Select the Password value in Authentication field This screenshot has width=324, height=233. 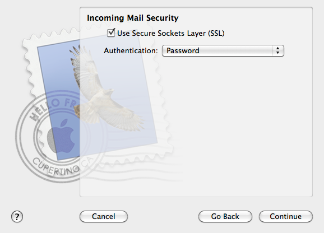point(183,51)
